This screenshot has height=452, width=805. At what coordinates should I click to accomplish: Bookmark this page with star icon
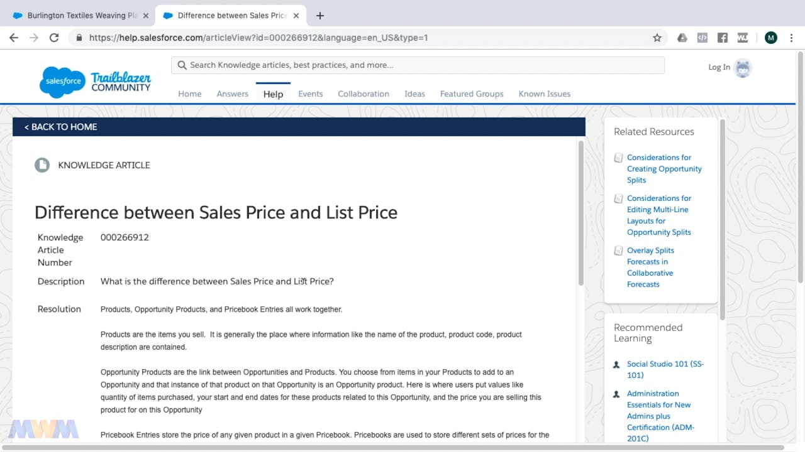coord(657,38)
